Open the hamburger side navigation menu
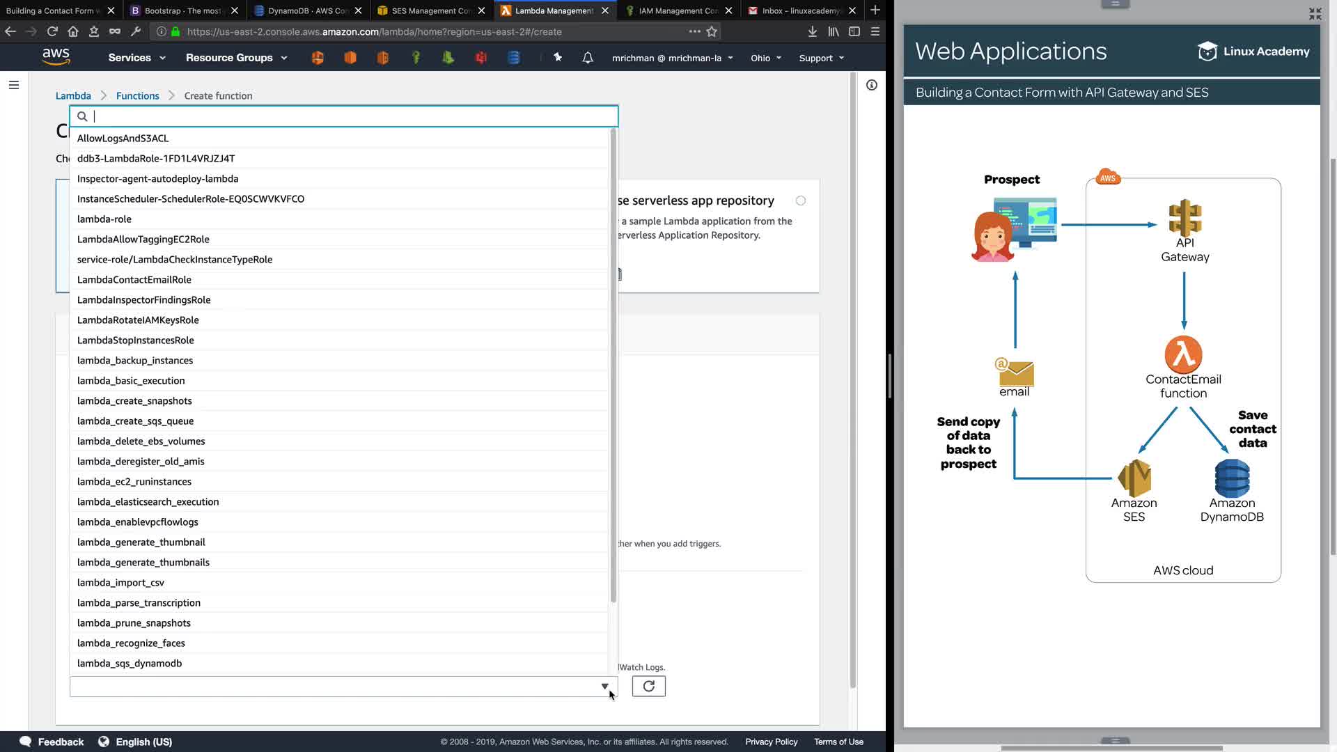Image resolution: width=1337 pixels, height=752 pixels. tap(14, 85)
